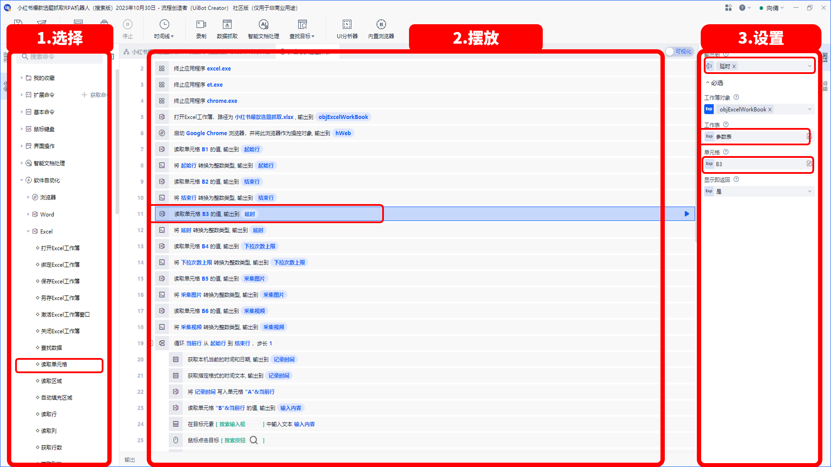
Task: Select the 查找数据 command
Action: (52, 348)
